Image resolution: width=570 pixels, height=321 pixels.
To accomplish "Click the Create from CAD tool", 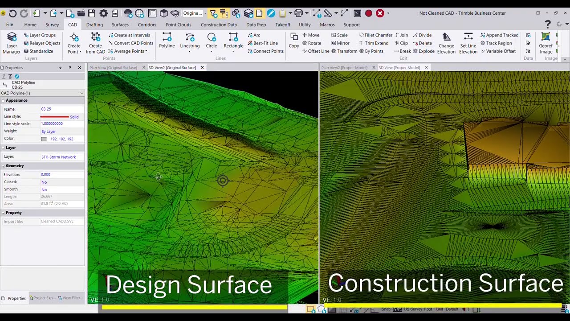I will click(x=95, y=43).
